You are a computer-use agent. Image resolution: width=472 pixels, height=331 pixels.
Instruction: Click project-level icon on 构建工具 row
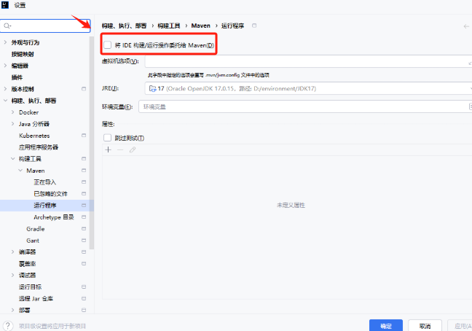click(x=84, y=159)
